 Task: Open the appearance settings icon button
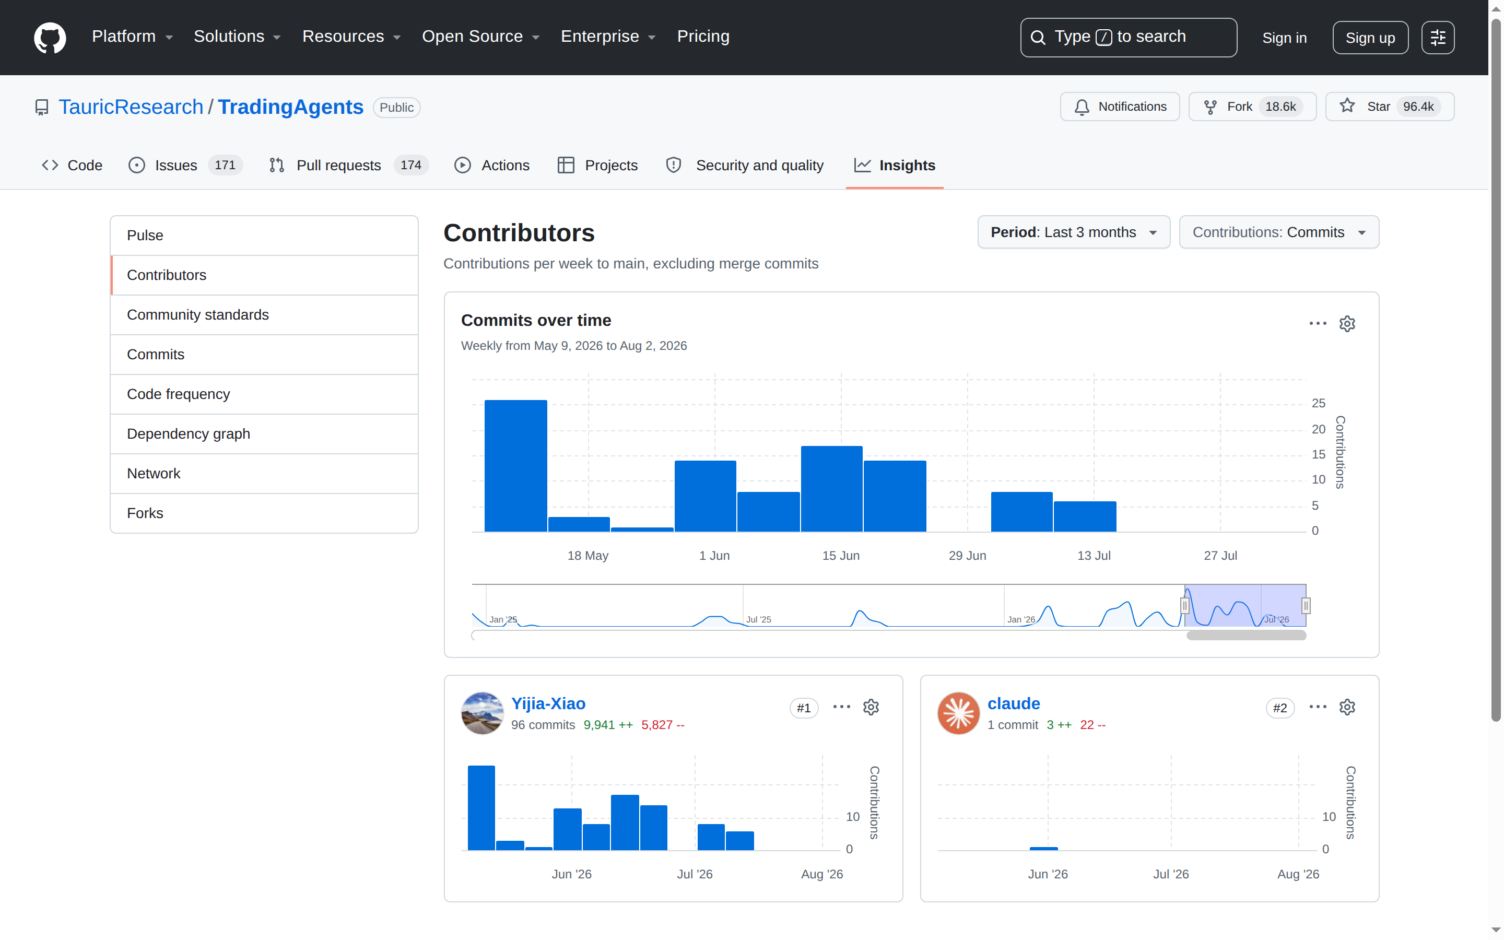[x=1438, y=38]
